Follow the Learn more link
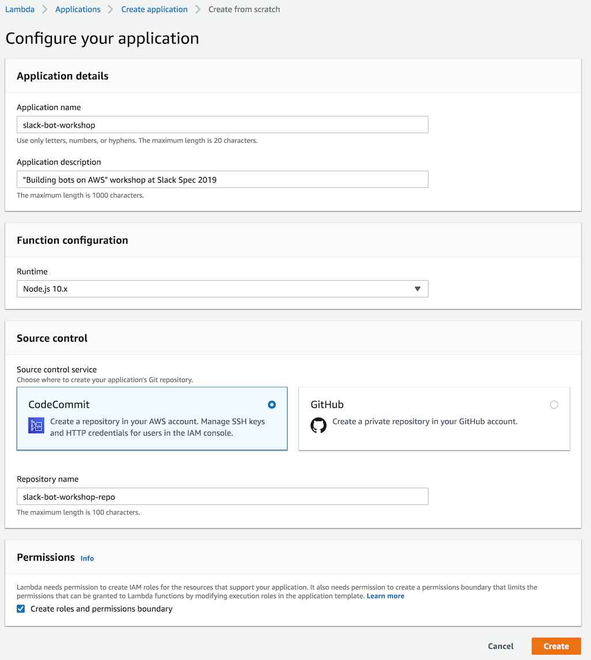The height and width of the screenshot is (660, 591). [x=385, y=596]
